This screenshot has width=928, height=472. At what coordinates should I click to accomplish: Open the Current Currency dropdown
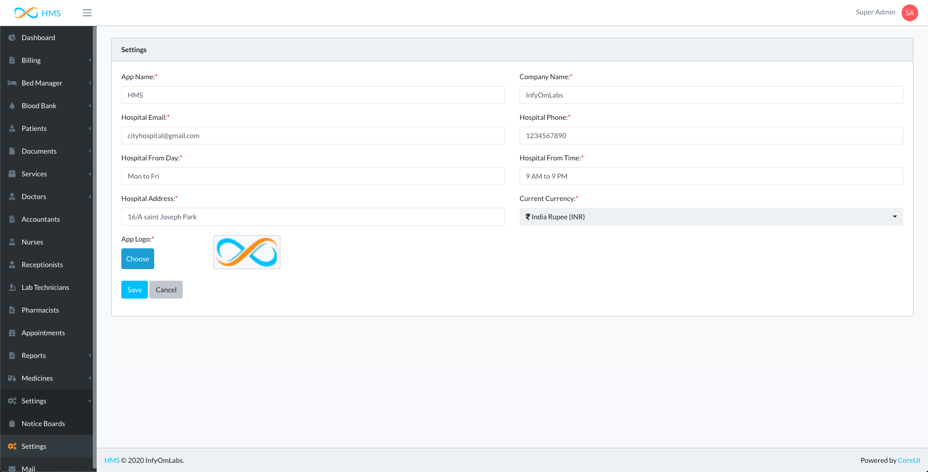(x=711, y=217)
